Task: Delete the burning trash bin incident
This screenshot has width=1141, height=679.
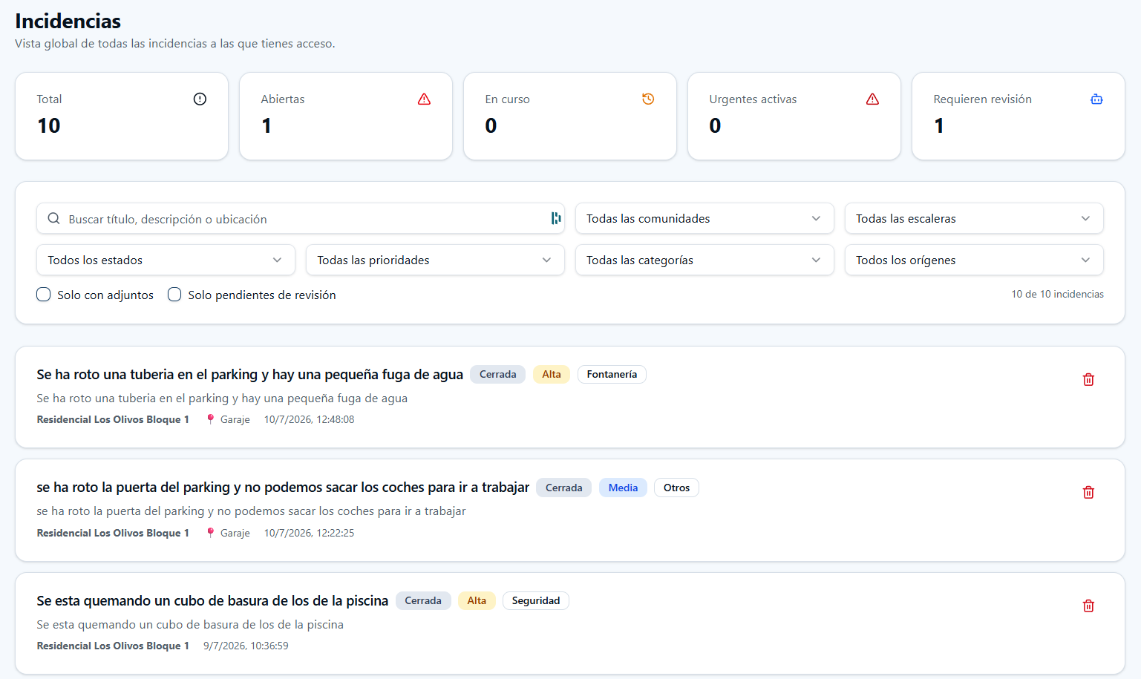Action: tap(1088, 606)
